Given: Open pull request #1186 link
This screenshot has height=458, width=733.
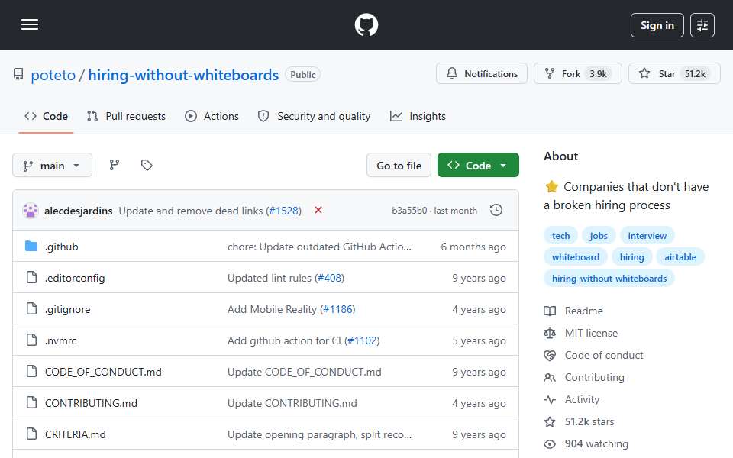Looking at the screenshot, I should [x=338, y=309].
